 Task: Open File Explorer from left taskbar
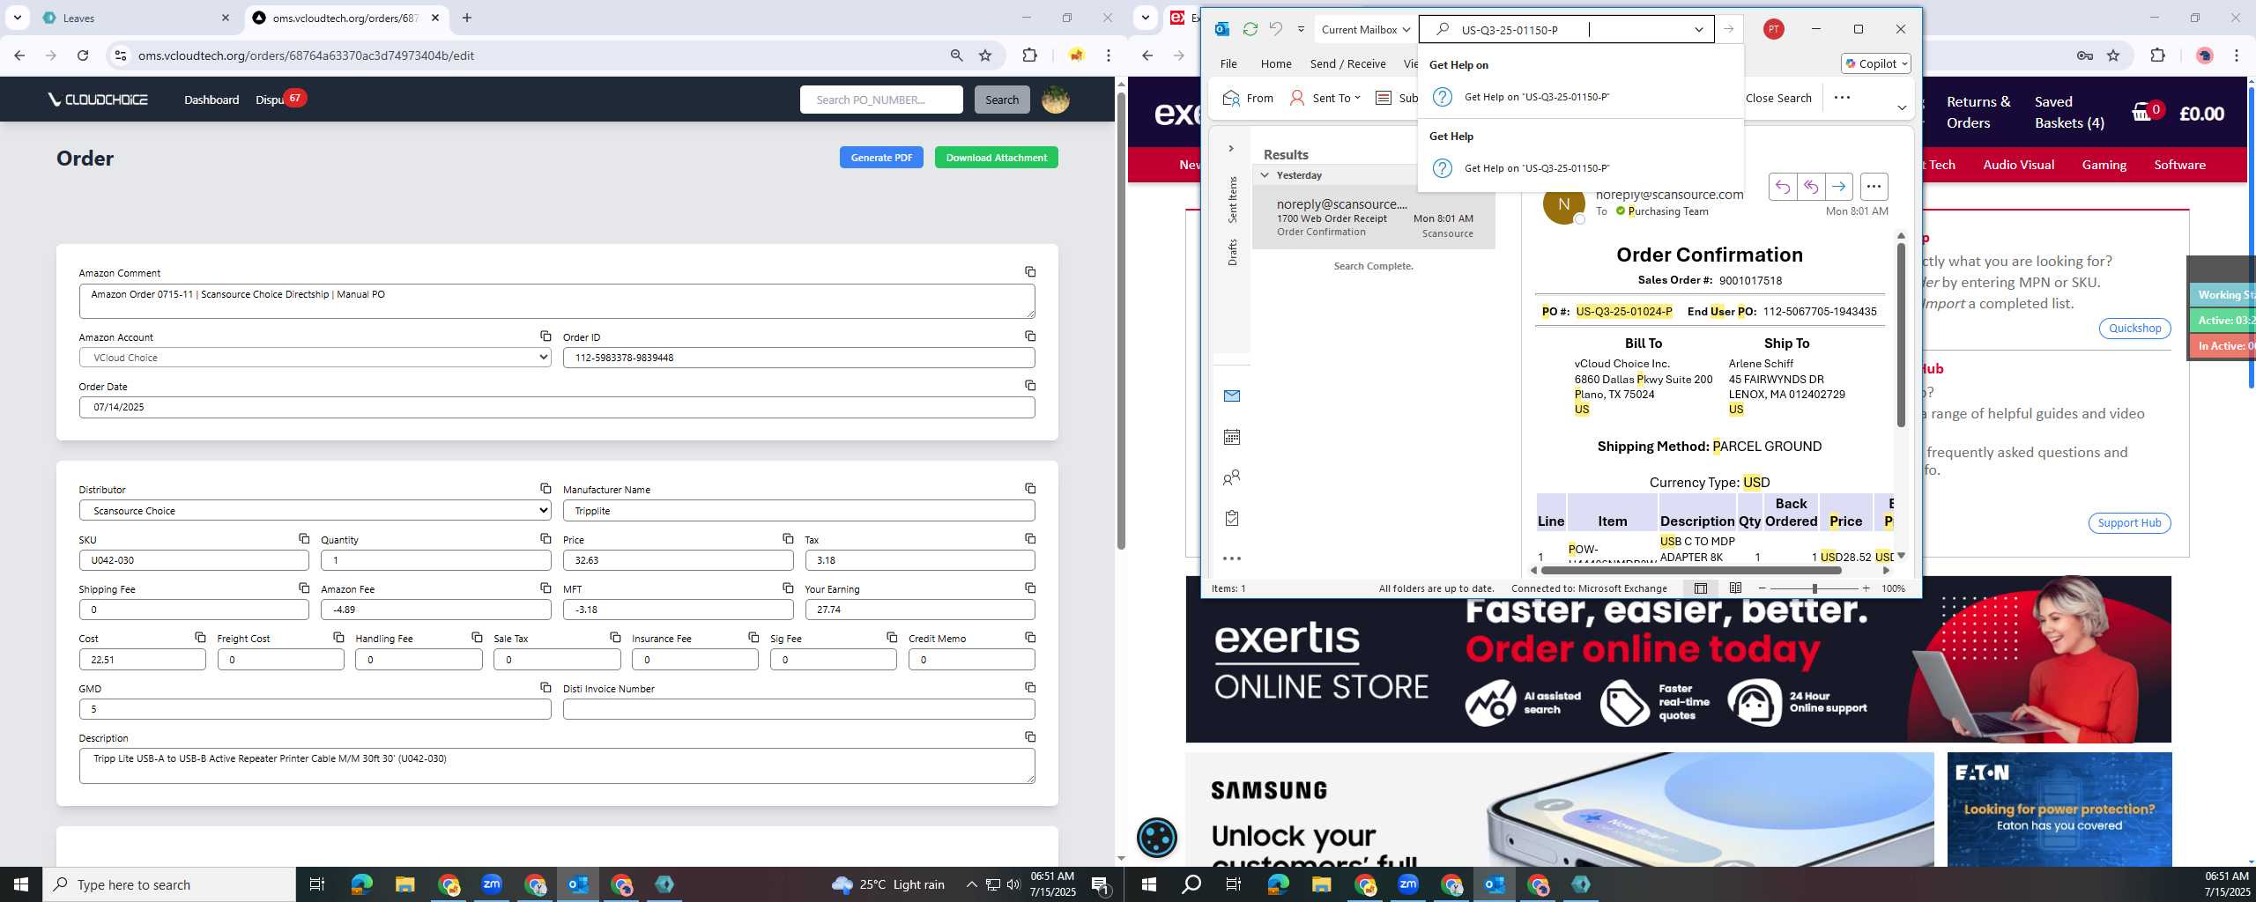point(404,884)
